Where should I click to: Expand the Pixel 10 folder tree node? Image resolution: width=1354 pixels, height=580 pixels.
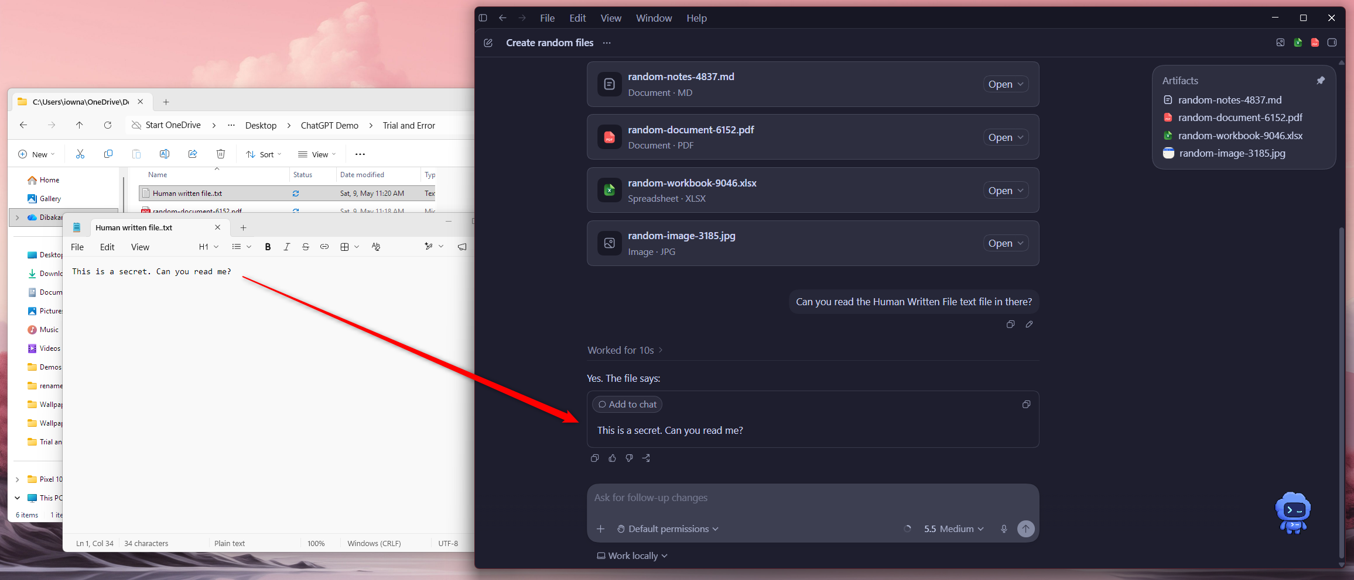pyautogui.click(x=17, y=479)
